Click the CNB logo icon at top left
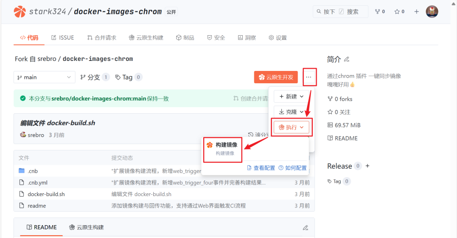Viewport: 457px width, 238px height. pos(20,11)
